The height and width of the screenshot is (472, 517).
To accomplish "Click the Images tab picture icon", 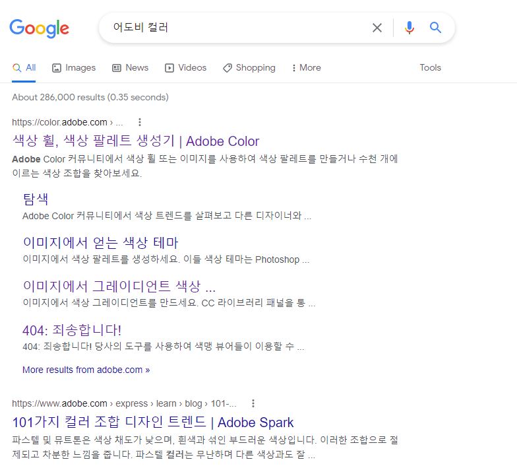I will coord(57,68).
